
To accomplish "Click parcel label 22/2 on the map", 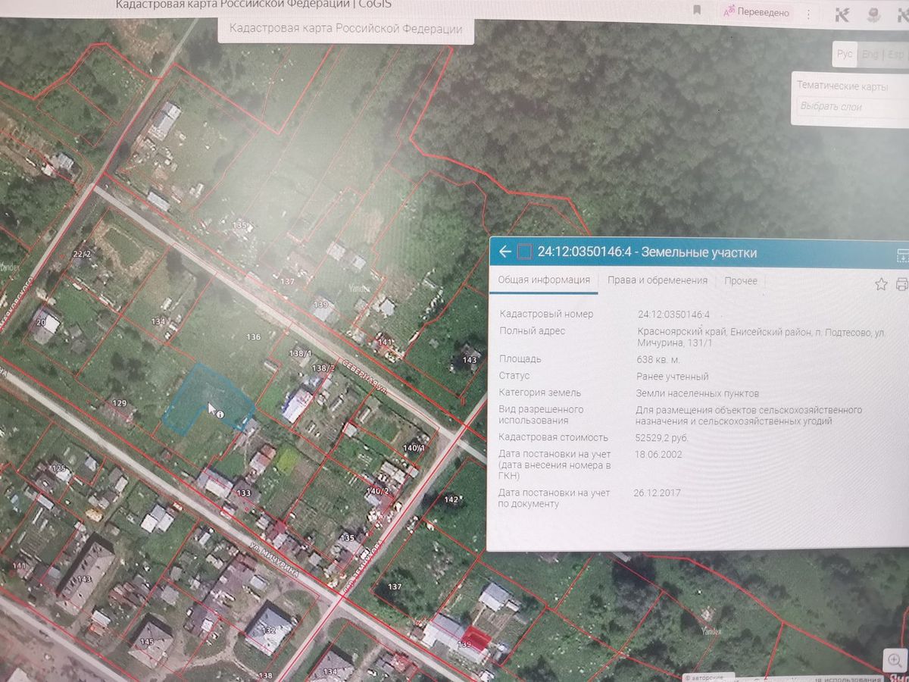I will (x=81, y=253).
